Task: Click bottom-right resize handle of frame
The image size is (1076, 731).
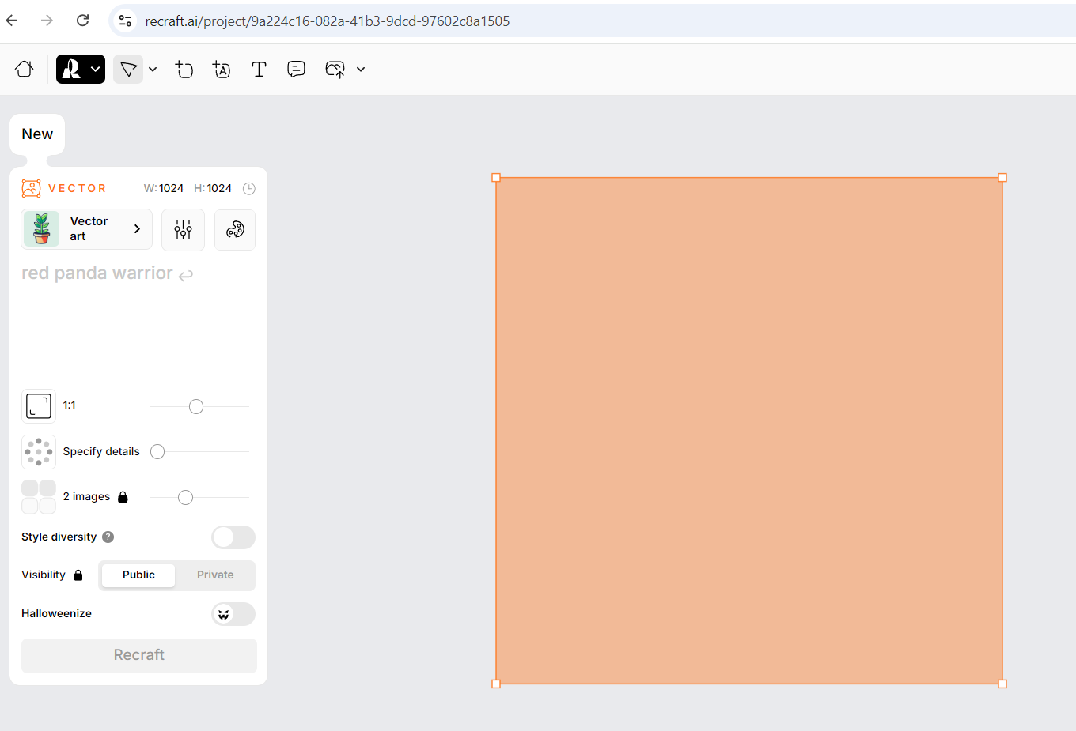Action: (1002, 684)
